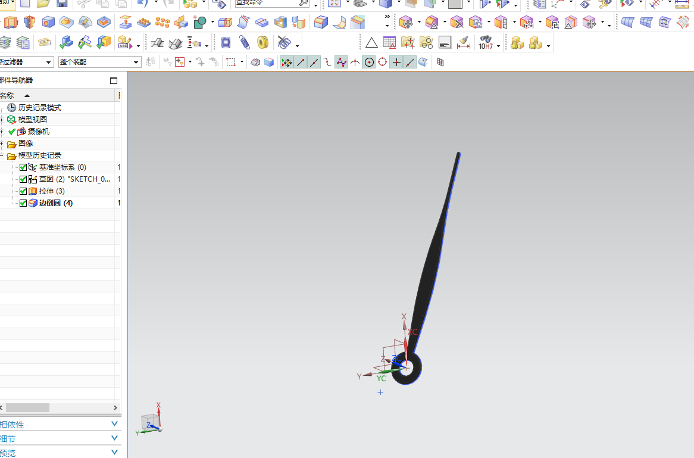This screenshot has width=694, height=458.
Task: Click the Trim Body icon
Action: point(226,22)
